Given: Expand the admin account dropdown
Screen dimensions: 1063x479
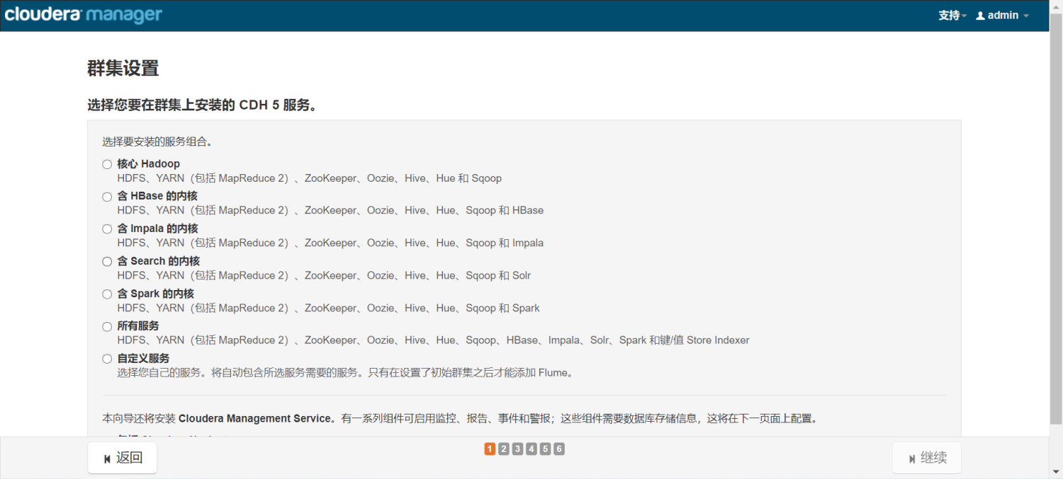Looking at the screenshot, I should pos(1003,16).
